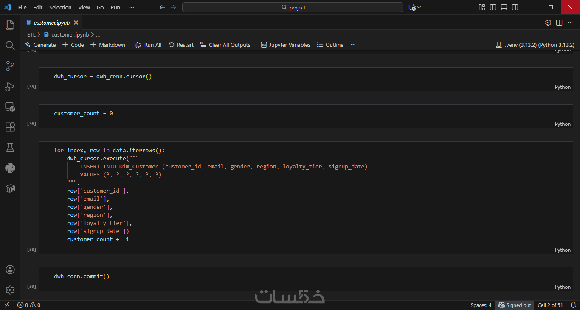This screenshot has height=310, width=580.
Task: Open the Remote Explorer view
Action: pyautogui.click(x=10, y=107)
